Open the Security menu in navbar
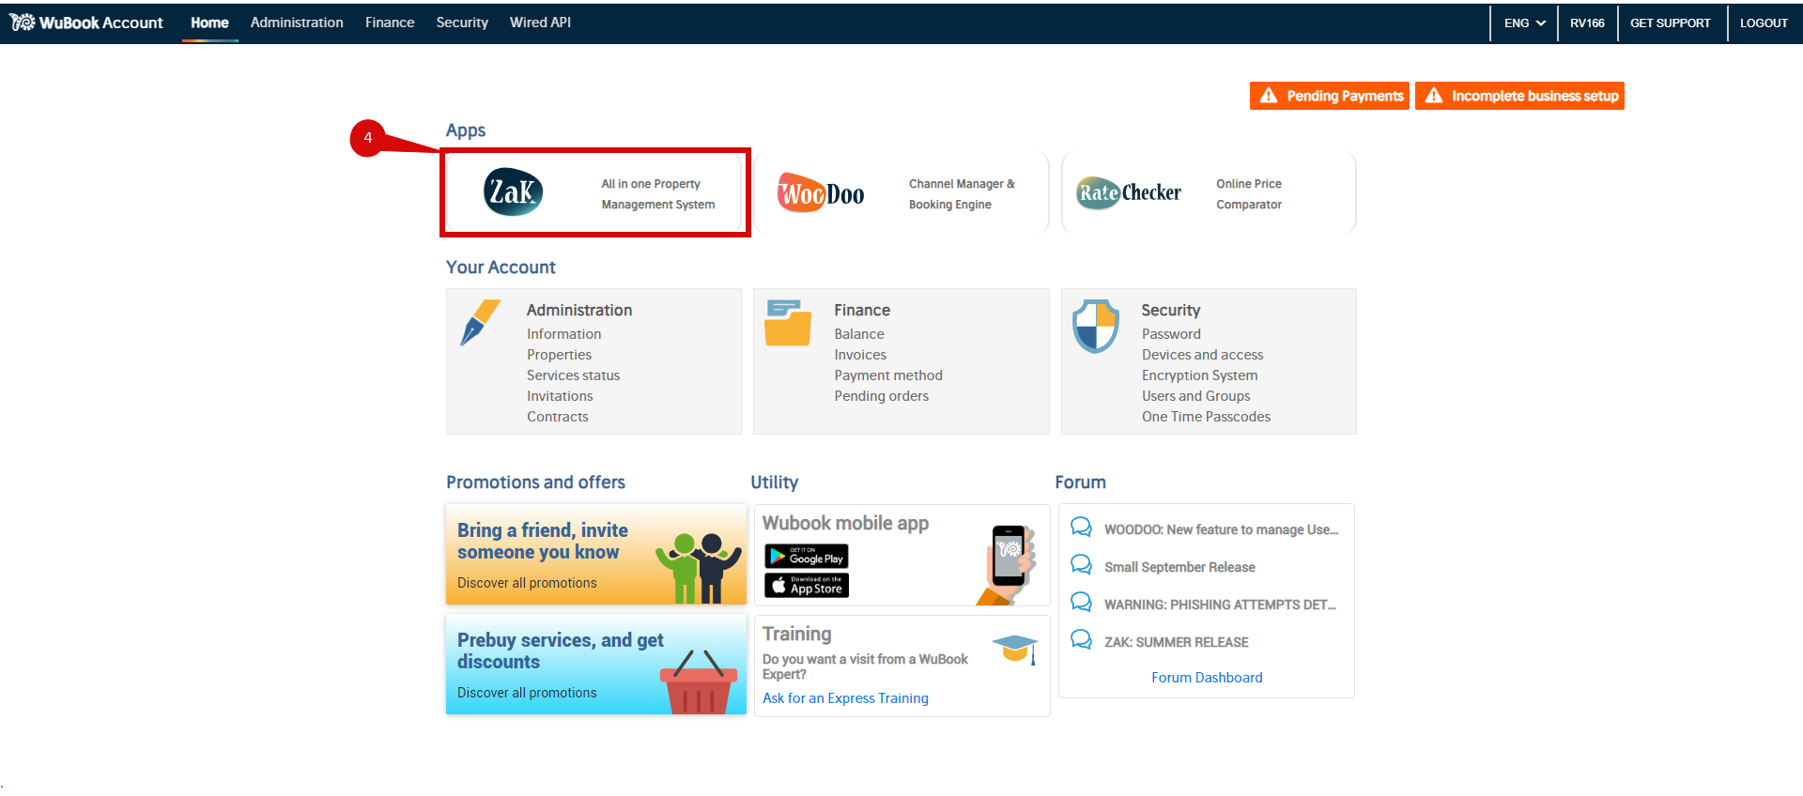 point(462,23)
